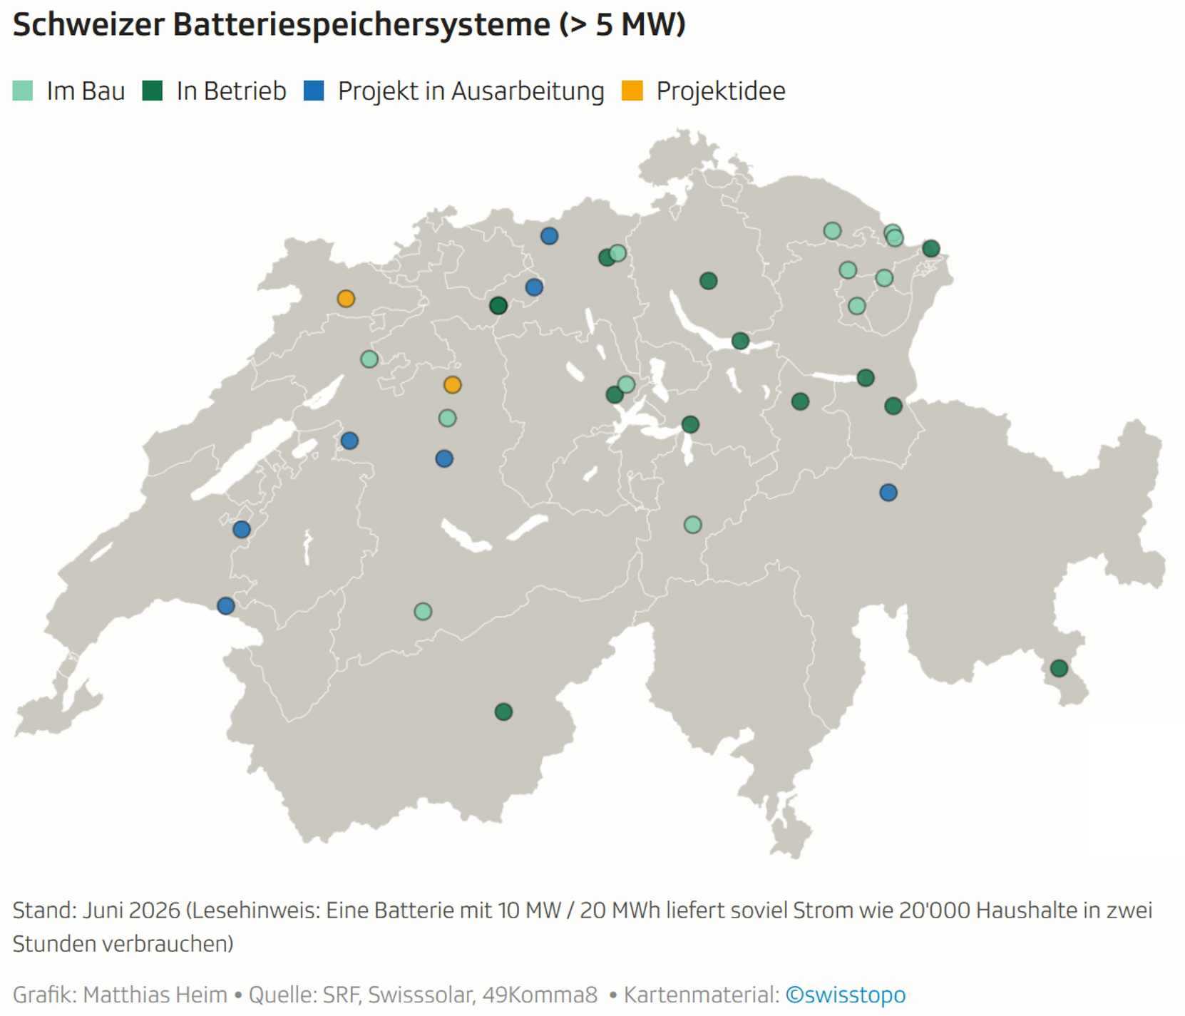1185x1016 pixels.
Task: Click the blue 'Projekt in Ausarbeitung' legend swatch
Action: tap(314, 91)
